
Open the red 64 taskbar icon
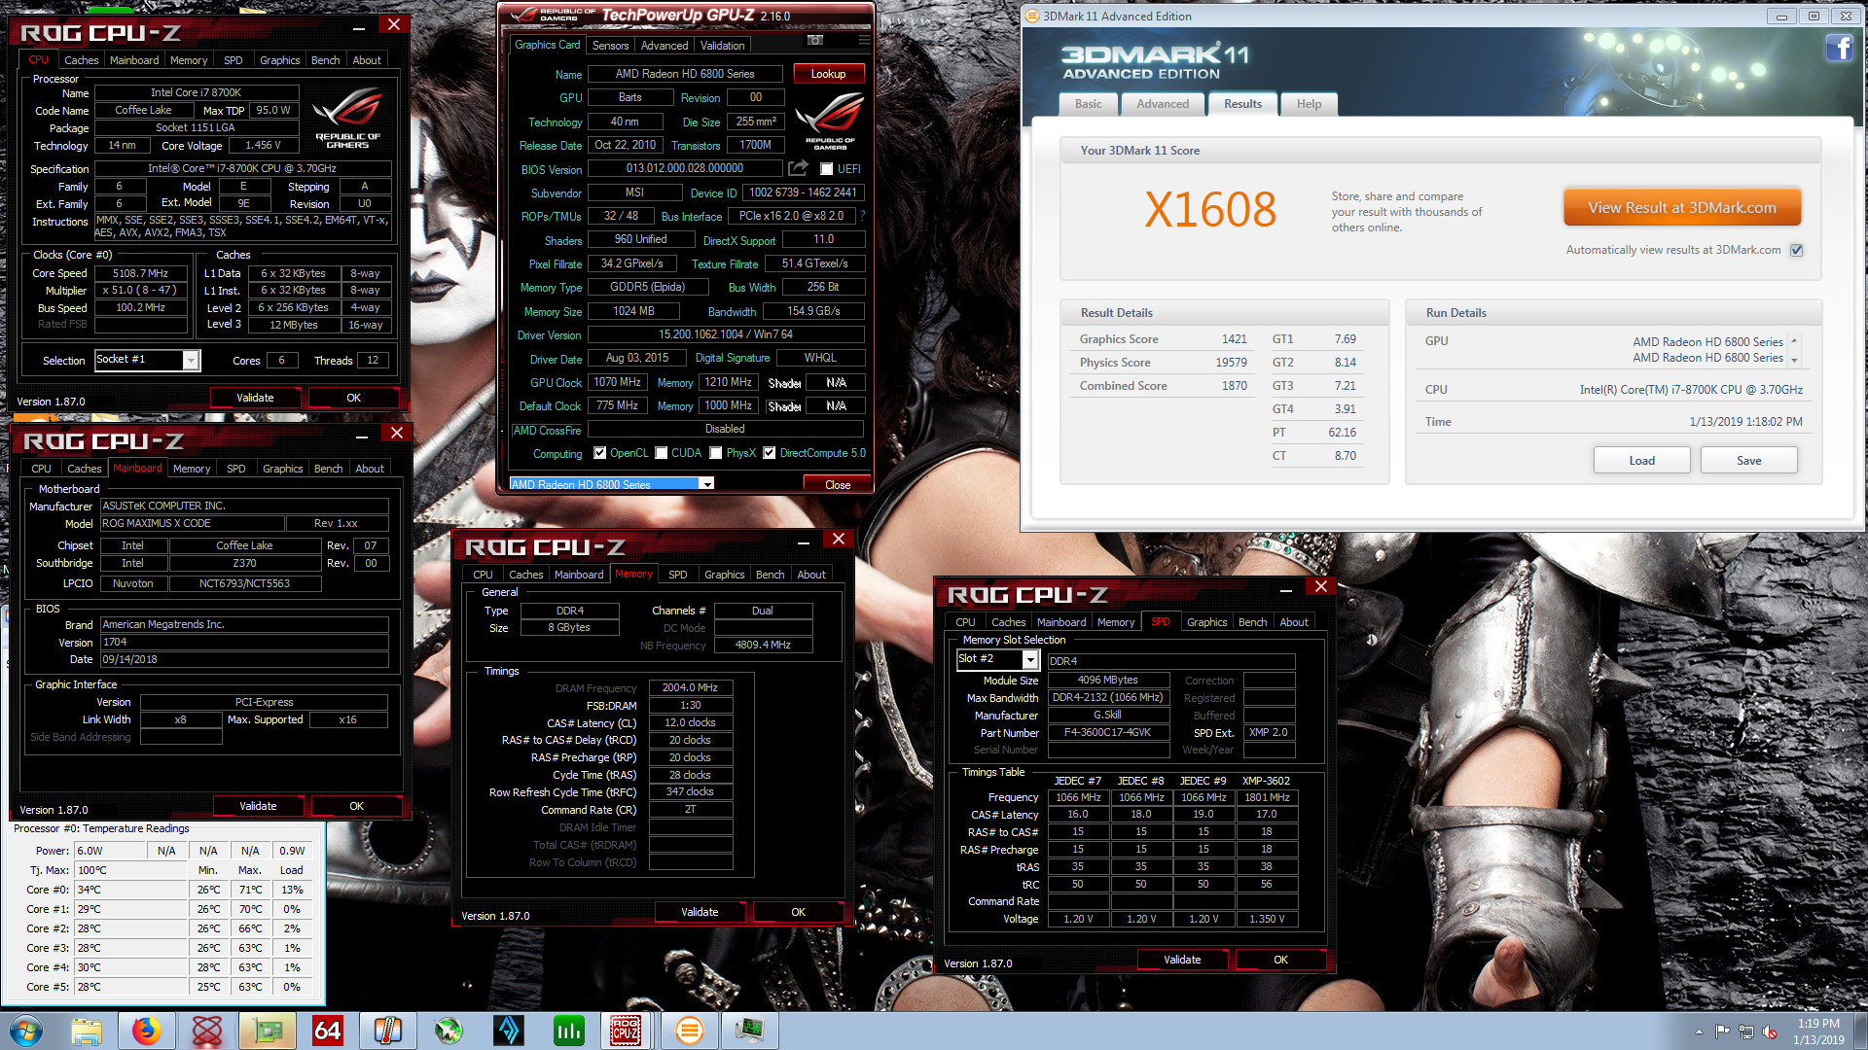point(327,1031)
